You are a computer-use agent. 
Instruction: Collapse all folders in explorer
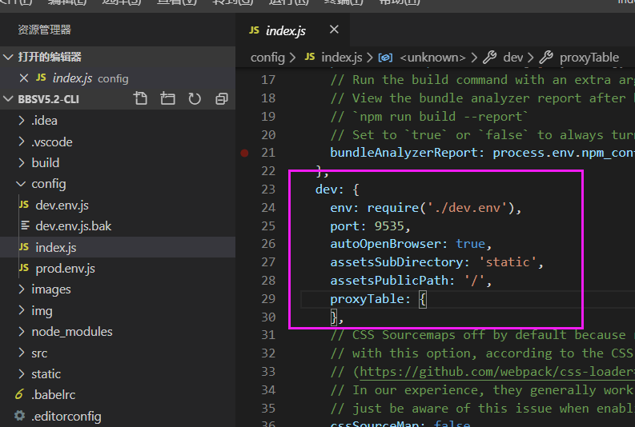(x=222, y=99)
